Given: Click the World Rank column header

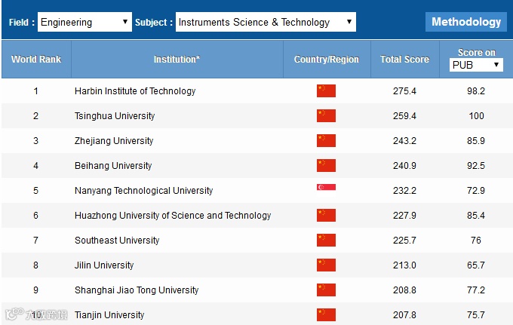Looking at the screenshot, I should tap(36, 59).
